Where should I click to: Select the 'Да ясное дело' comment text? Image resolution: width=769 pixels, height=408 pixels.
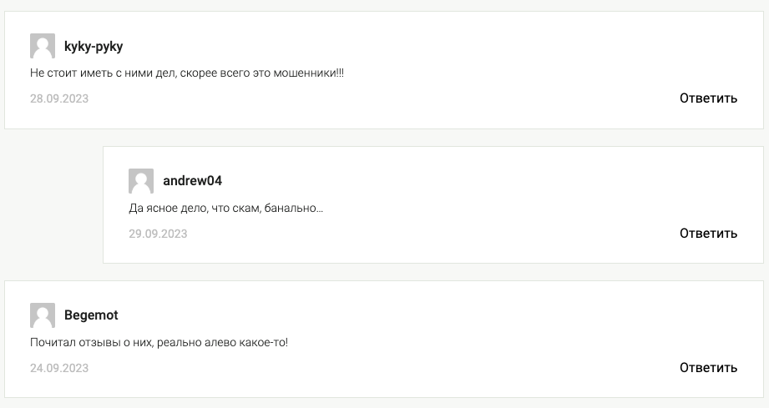coord(226,208)
